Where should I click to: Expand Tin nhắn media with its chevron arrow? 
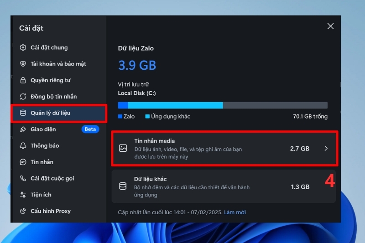(x=326, y=148)
